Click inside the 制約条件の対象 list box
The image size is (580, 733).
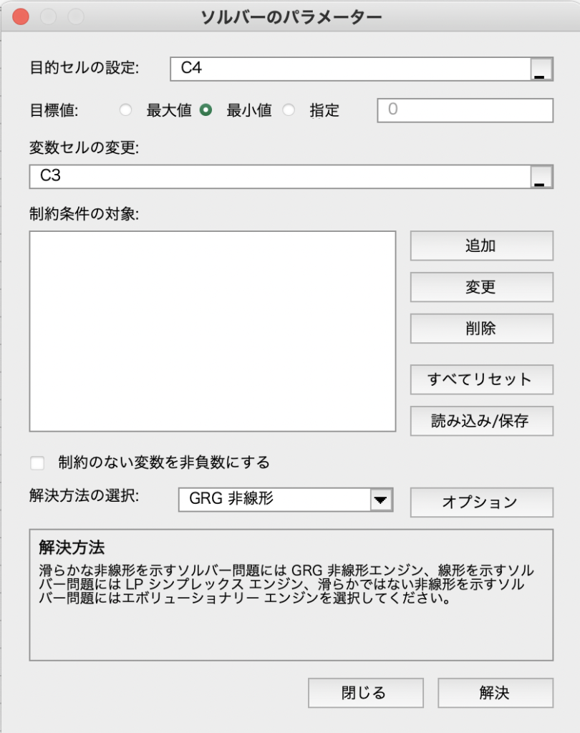[x=213, y=331]
